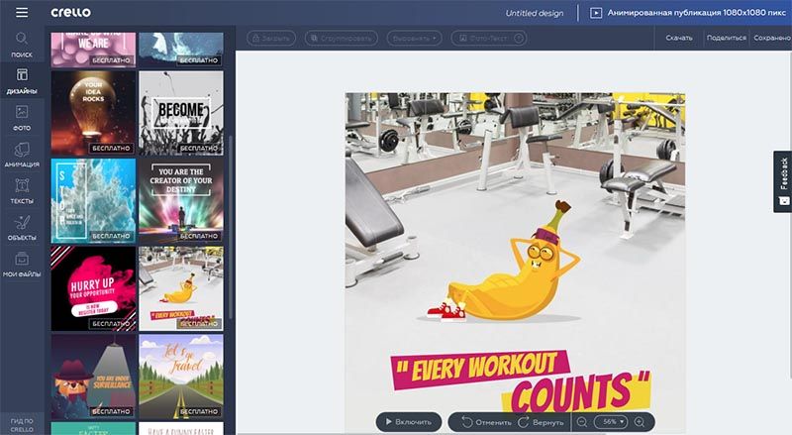Click the zoom out magnifier icon

coord(582,422)
